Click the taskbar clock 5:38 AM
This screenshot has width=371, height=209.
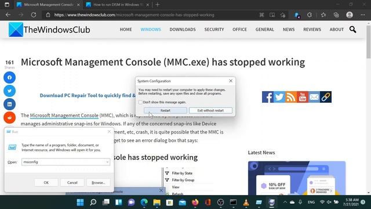(351, 202)
